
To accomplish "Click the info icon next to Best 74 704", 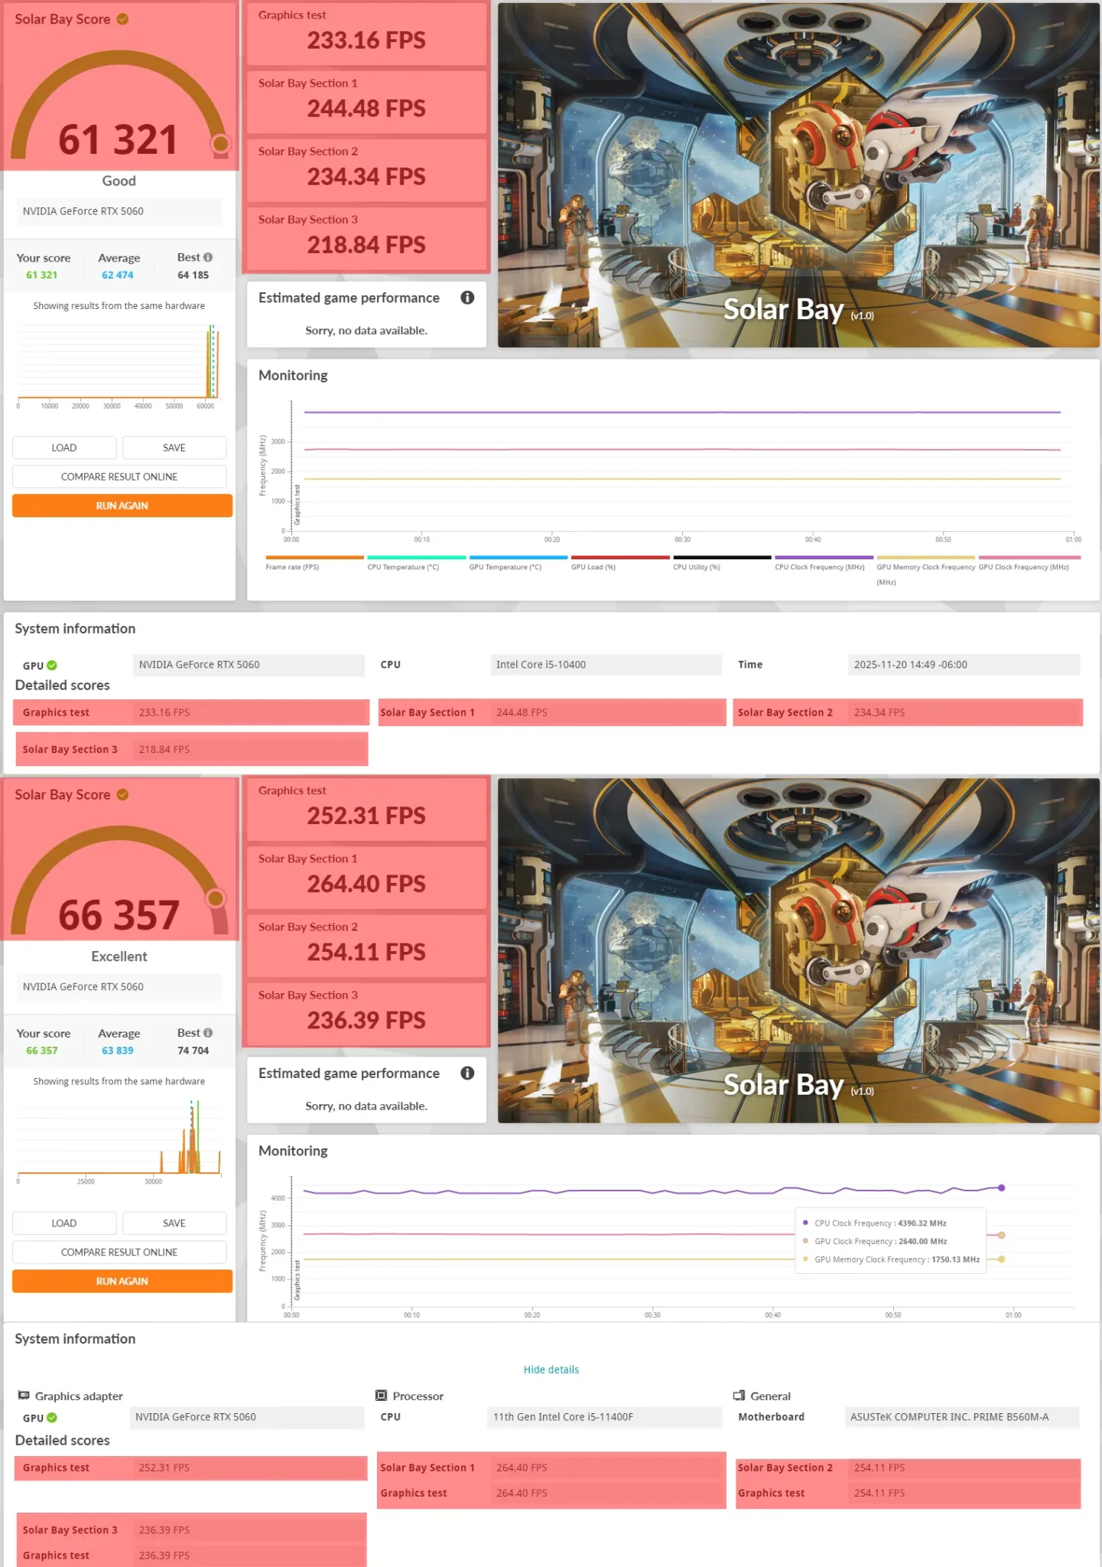I will click(208, 1033).
